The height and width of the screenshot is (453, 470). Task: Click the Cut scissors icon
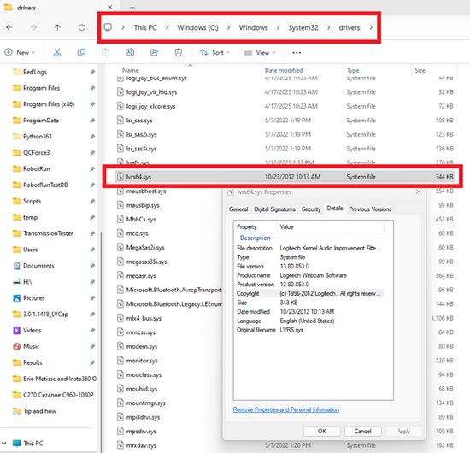coord(57,52)
